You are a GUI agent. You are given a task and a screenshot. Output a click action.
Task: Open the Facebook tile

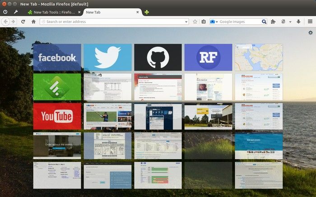pyautogui.click(x=57, y=57)
